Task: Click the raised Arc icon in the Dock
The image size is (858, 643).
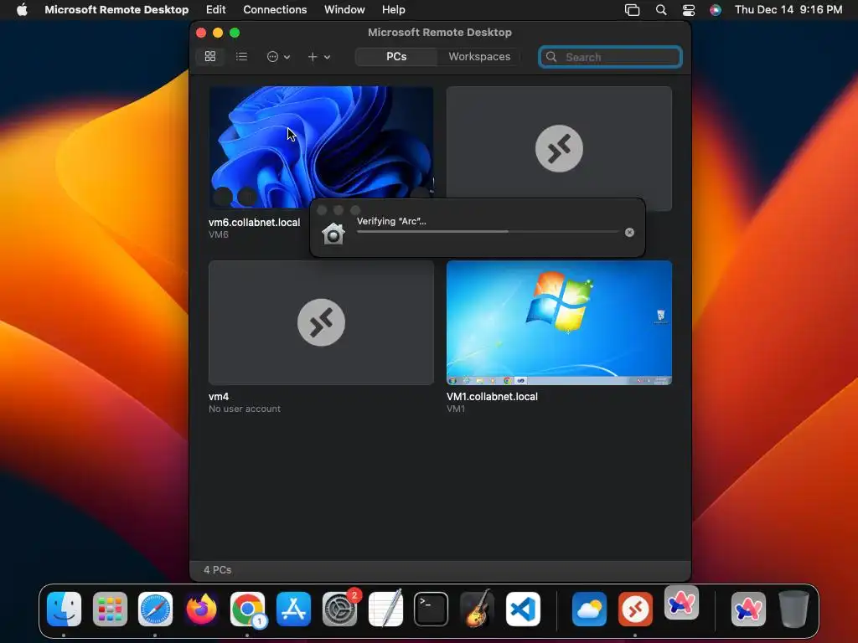Action: pos(681,603)
